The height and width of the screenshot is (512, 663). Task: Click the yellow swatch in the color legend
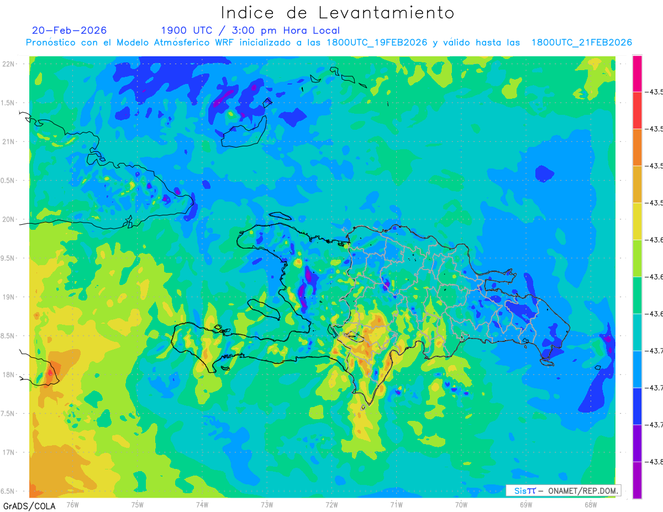637,221
